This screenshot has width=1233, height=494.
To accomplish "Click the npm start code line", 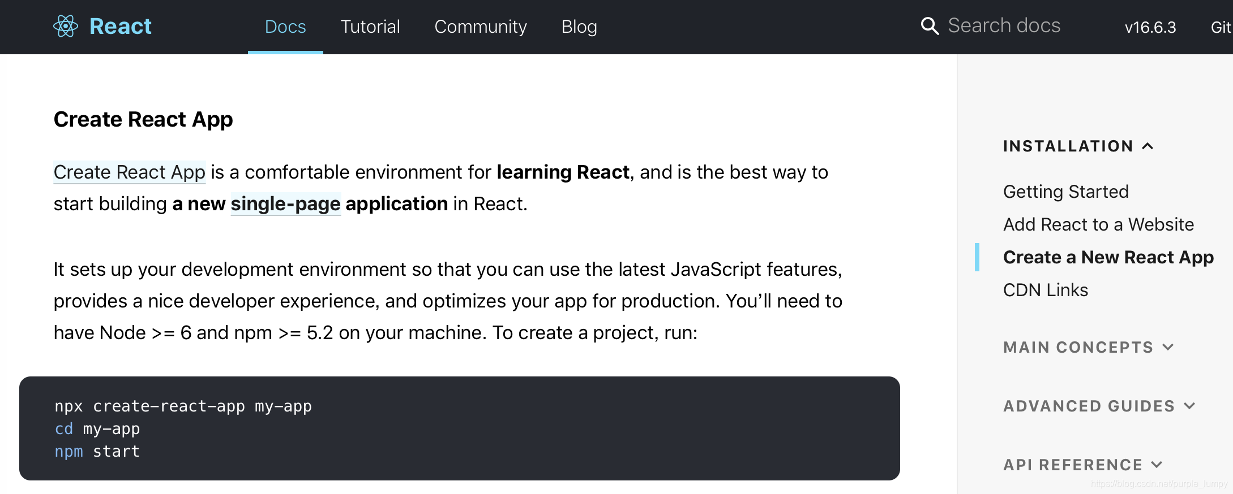I will pyautogui.click(x=97, y=452).
